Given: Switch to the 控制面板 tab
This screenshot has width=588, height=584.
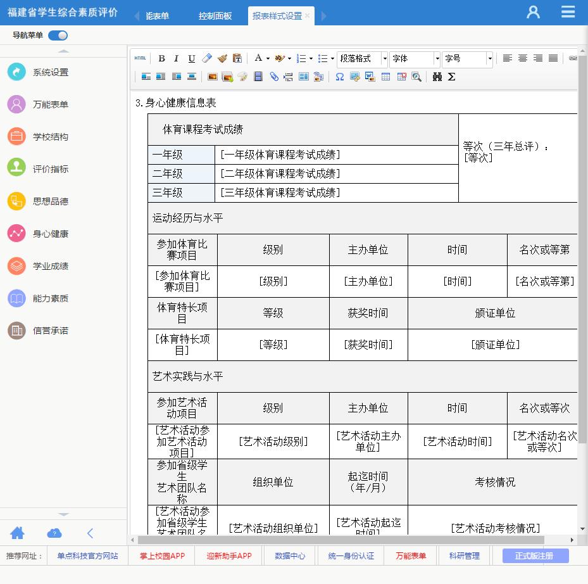Looking at the screenshot, I should pos(215,16).
